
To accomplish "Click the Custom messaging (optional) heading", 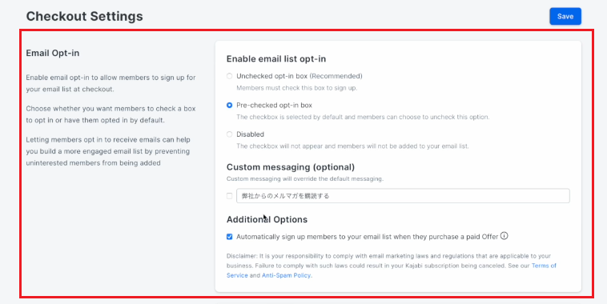I will tap(291, 167).
